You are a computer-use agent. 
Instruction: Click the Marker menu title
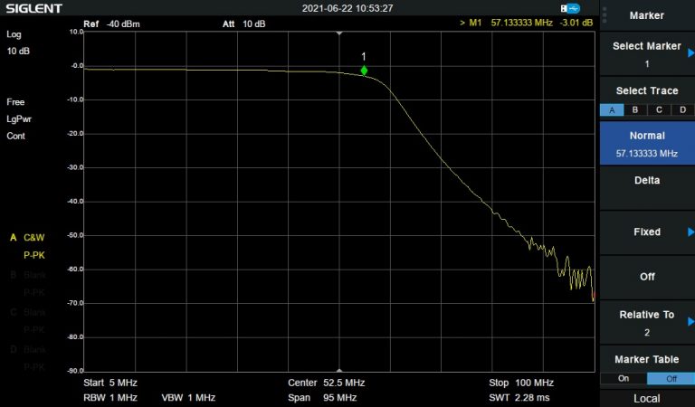[x=646, y=15]
